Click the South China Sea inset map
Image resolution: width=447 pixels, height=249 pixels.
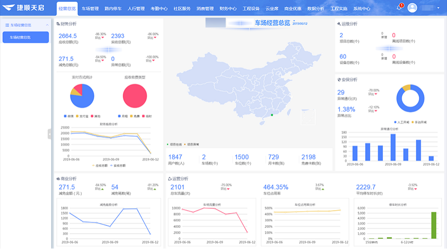click(308, 117)
